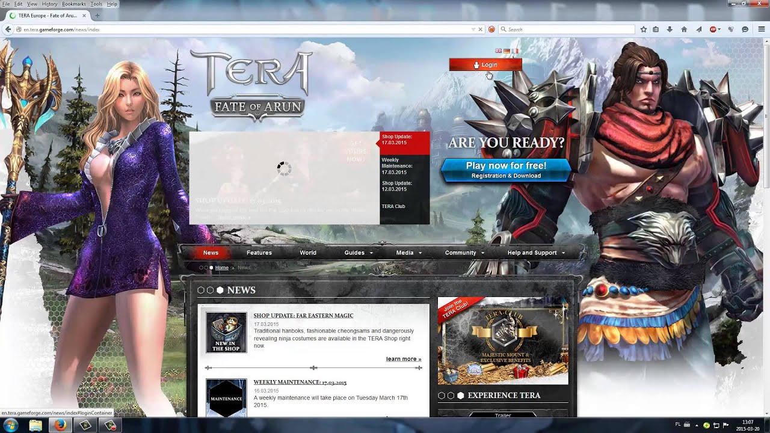This screenshot has width=770, height=433.
Task: Click the New in the Shop thumbnail
Action: pyautogui.click(x=226, y=332)
